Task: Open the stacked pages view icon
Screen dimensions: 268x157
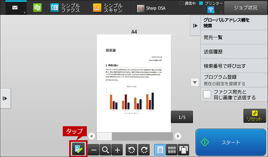Action: [183, 150]
